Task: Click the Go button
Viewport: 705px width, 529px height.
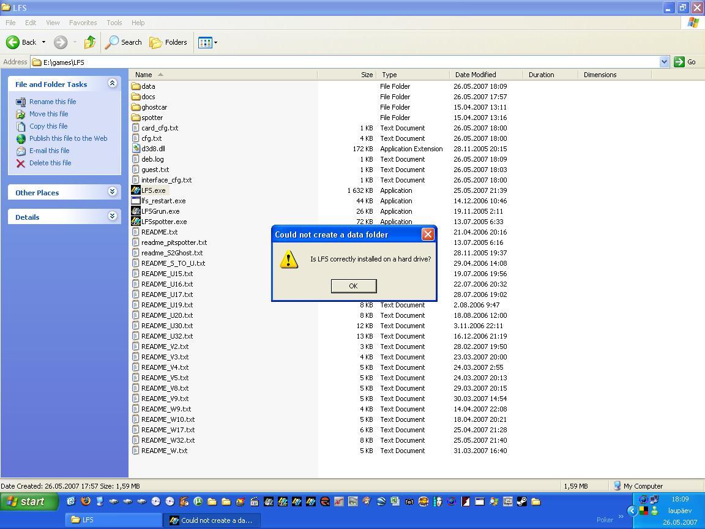Action: point(685,62)
